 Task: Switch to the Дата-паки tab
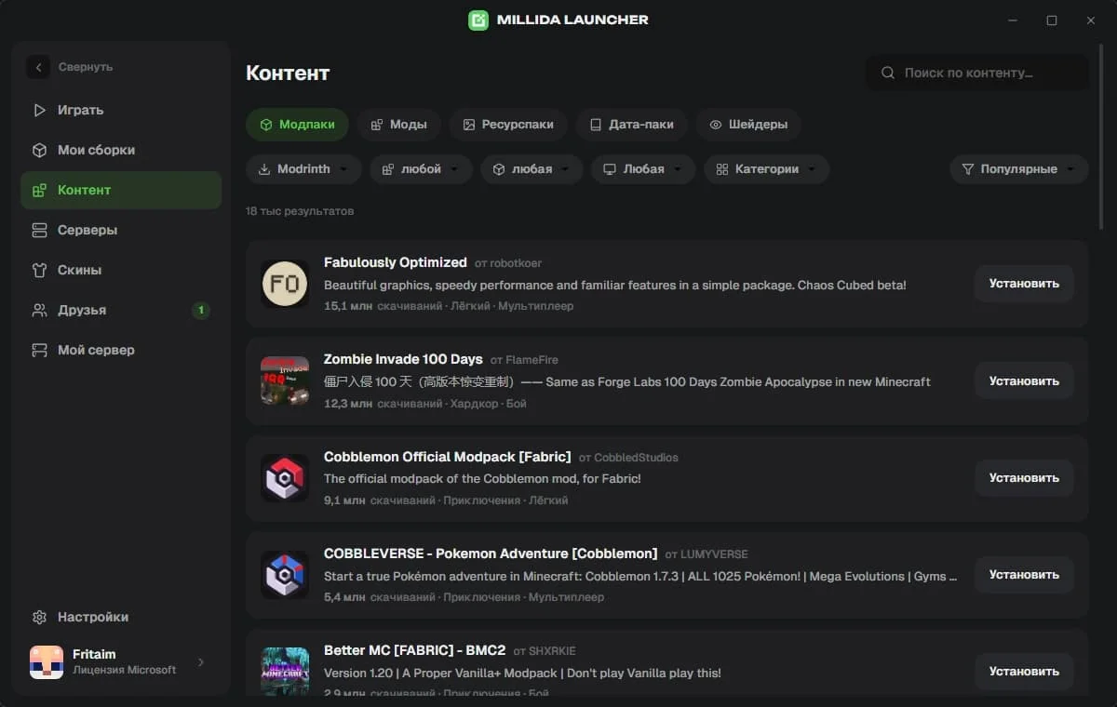click(631, 125)
